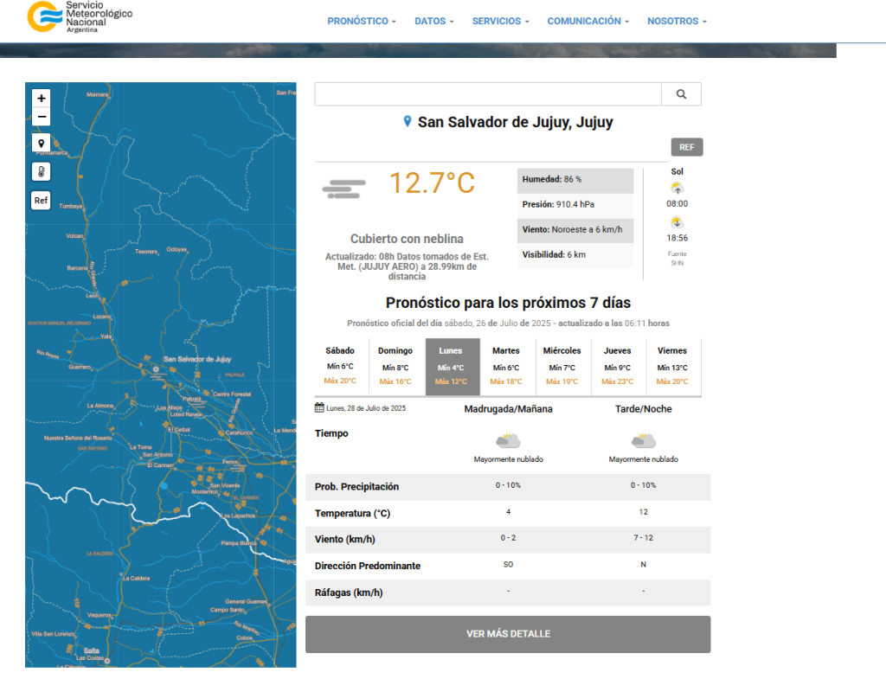
Task: Zoom in on the map
Action: (42, 98)
